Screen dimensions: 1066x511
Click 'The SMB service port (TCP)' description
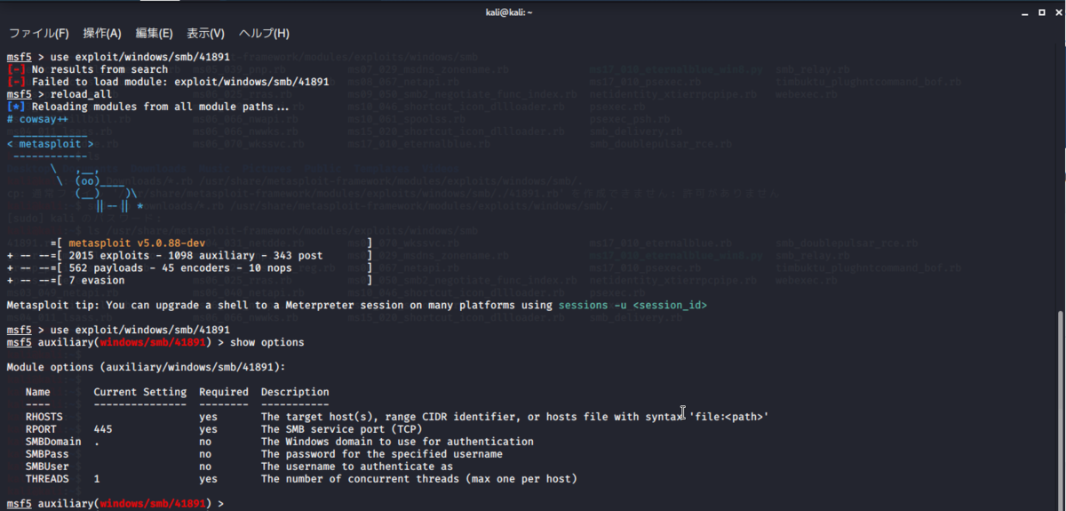(x=342, y=429)
